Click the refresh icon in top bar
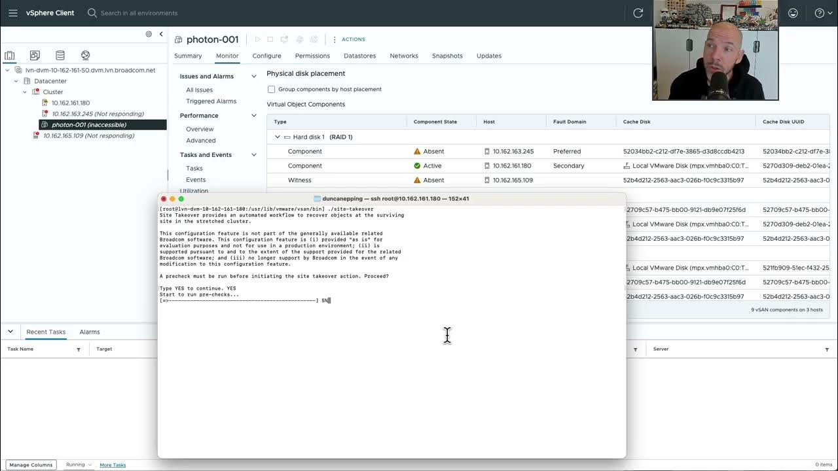The image size is (838, 471). point(638,13)
